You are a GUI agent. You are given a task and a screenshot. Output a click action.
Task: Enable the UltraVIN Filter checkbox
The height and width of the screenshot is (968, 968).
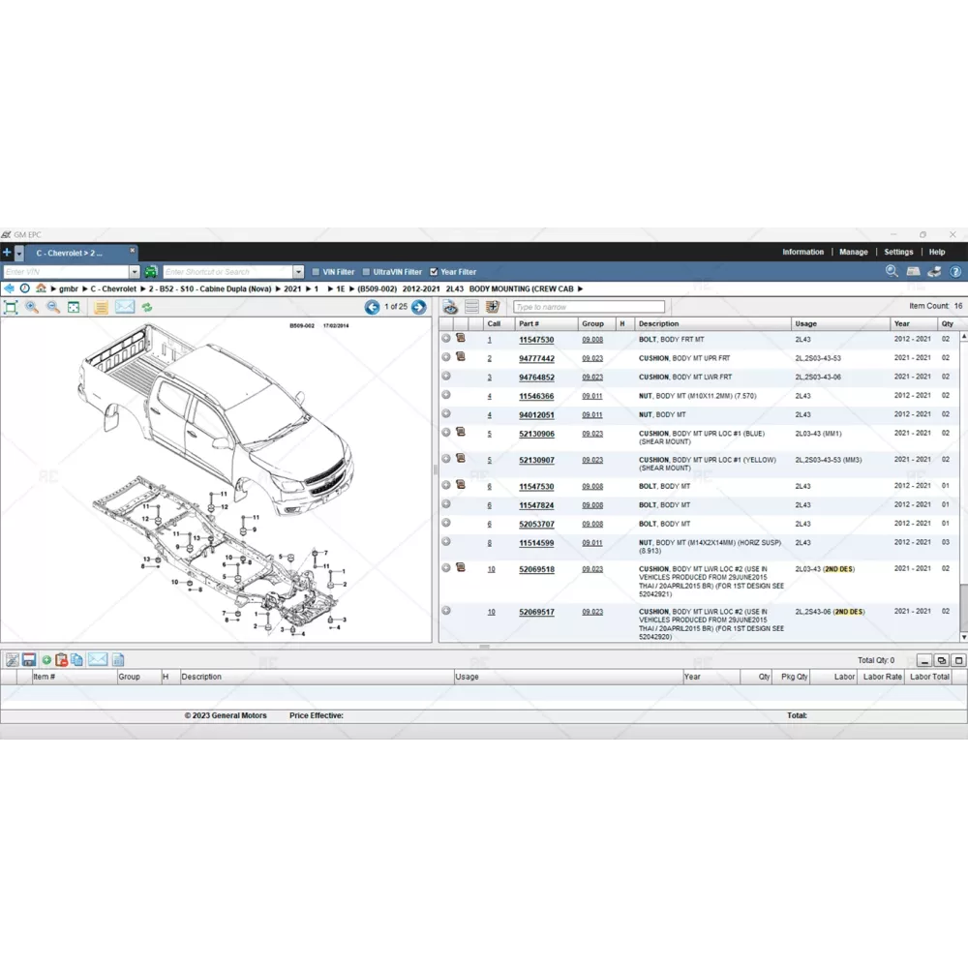coord(366,272)
